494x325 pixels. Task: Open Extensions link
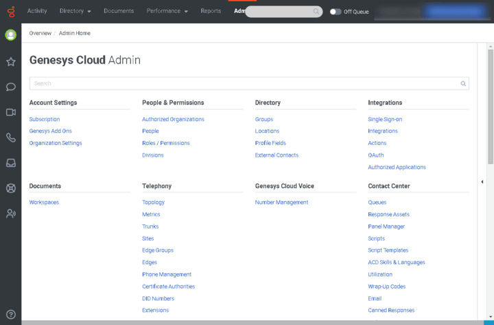[155, 310]
